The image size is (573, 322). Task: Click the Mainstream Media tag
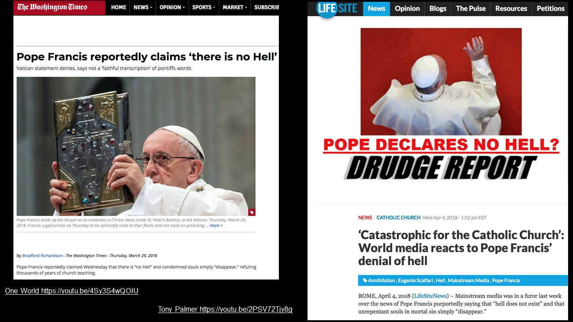coord(469,280)
